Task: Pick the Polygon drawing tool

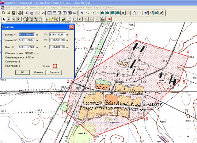Action: coord(103,13)
